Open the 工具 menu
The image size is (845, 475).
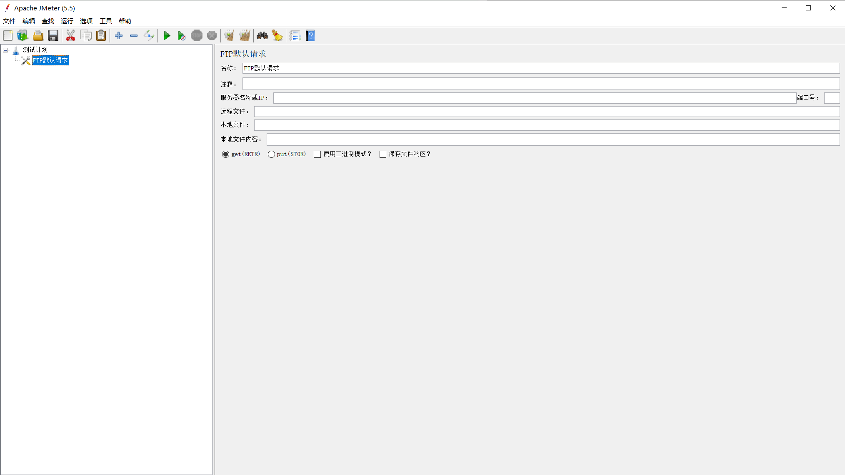tap(106, 21)
